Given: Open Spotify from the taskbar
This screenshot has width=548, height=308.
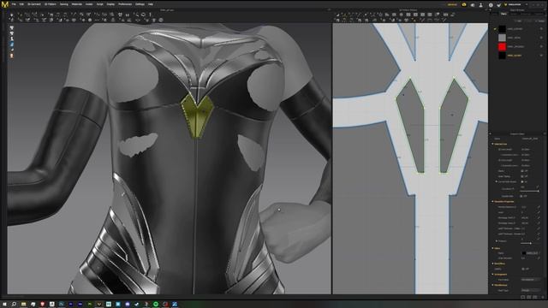Looking at the screenshot, I should pos(156,305).
